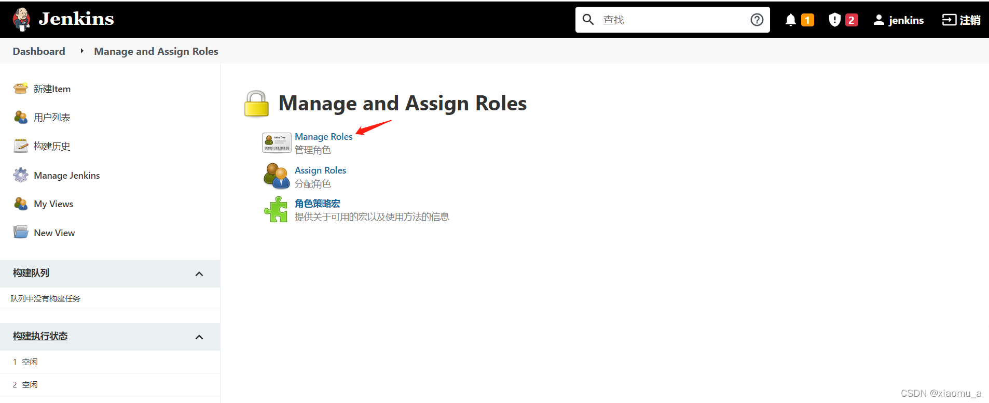
Task: Open the Manage Roles link
Action: tap(324, 137)
